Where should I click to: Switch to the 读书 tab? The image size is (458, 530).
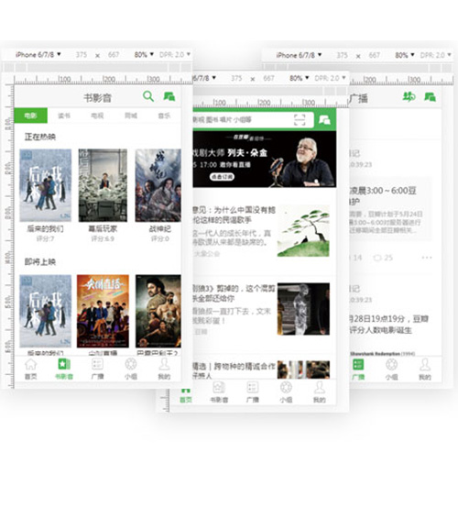coord(64,116)
